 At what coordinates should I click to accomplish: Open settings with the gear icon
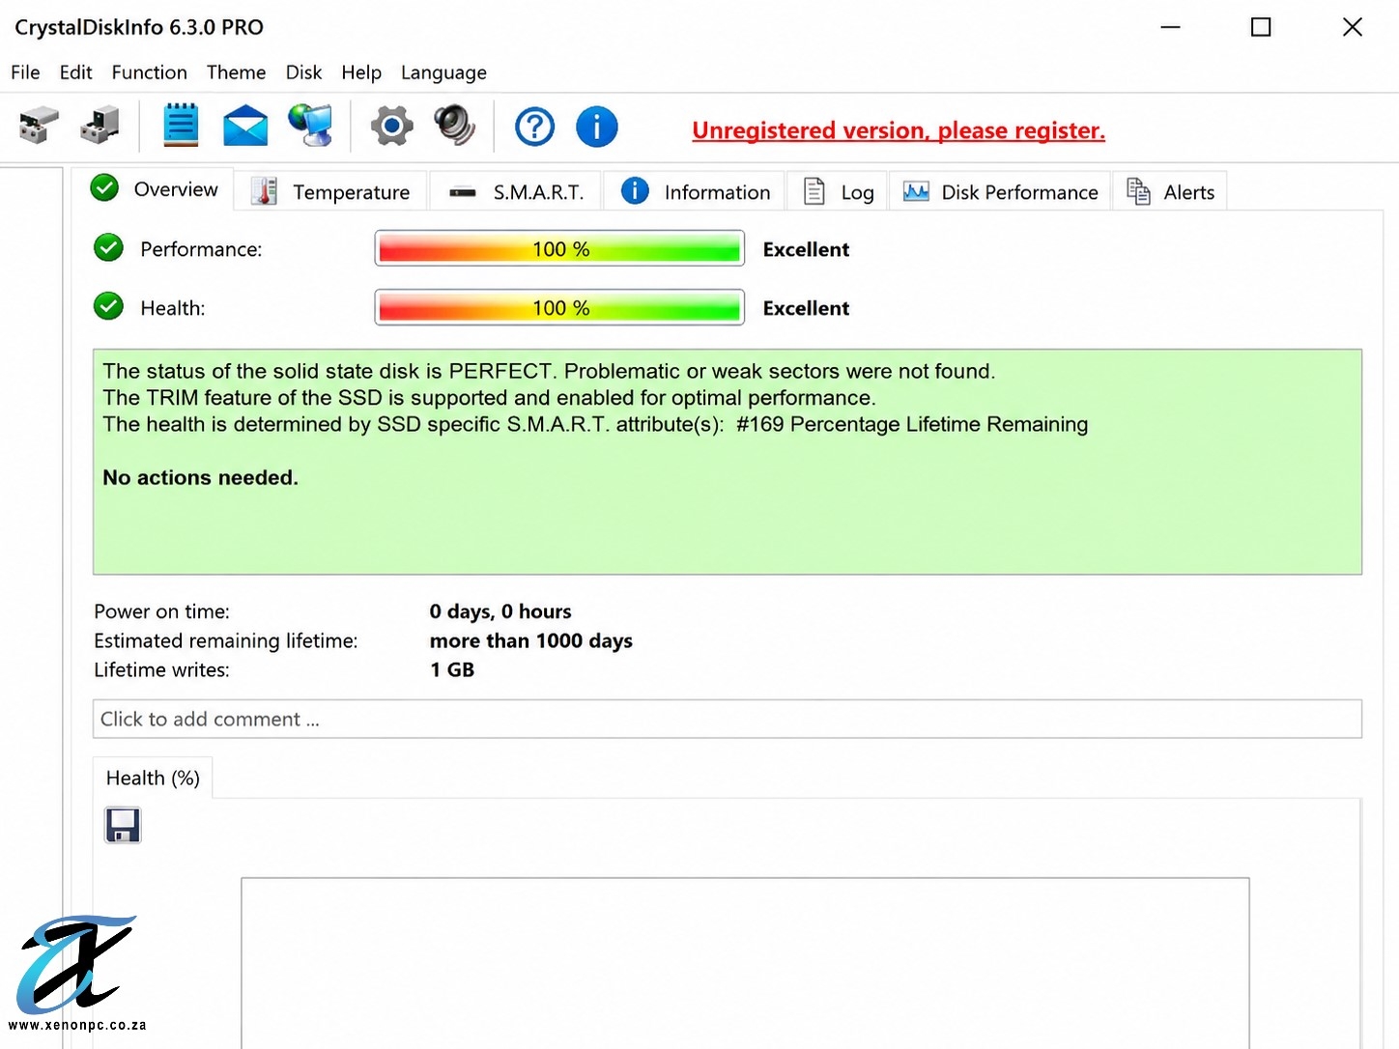click(391, 127)
